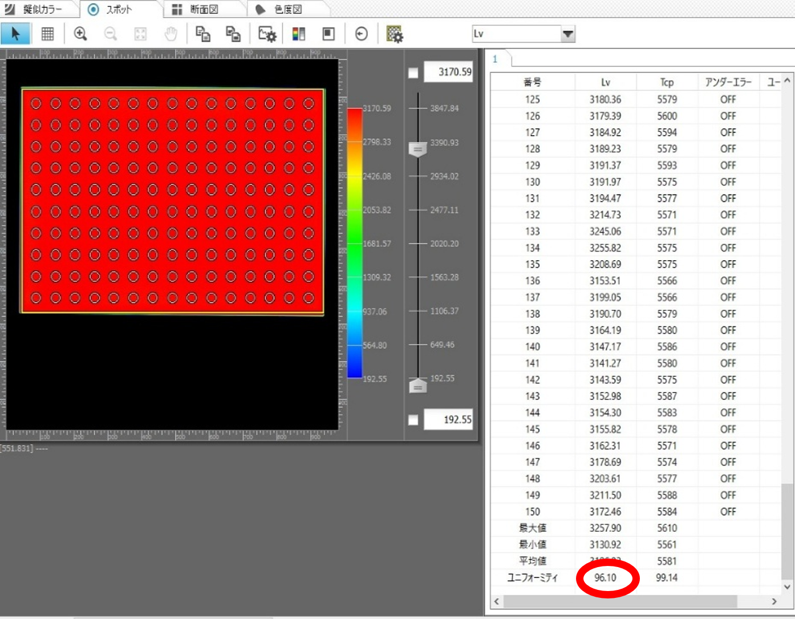
Task: Click the grid display icon
Action: [x=47, y=34]
